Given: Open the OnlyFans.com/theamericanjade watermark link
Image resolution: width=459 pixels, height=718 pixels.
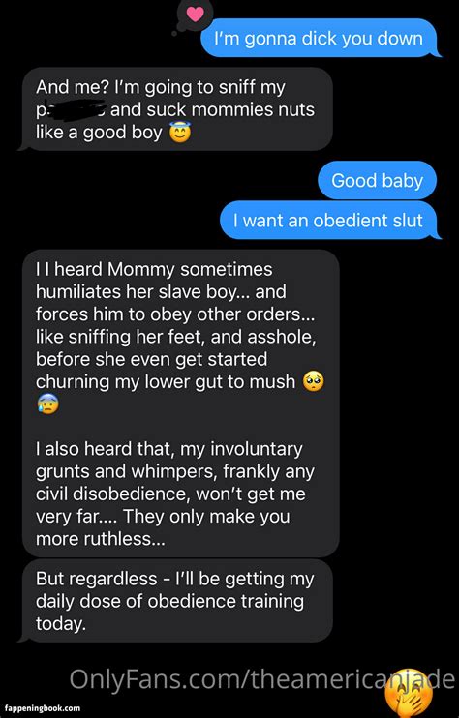Looking at the screenshot, I should click(x=261, y=679).
